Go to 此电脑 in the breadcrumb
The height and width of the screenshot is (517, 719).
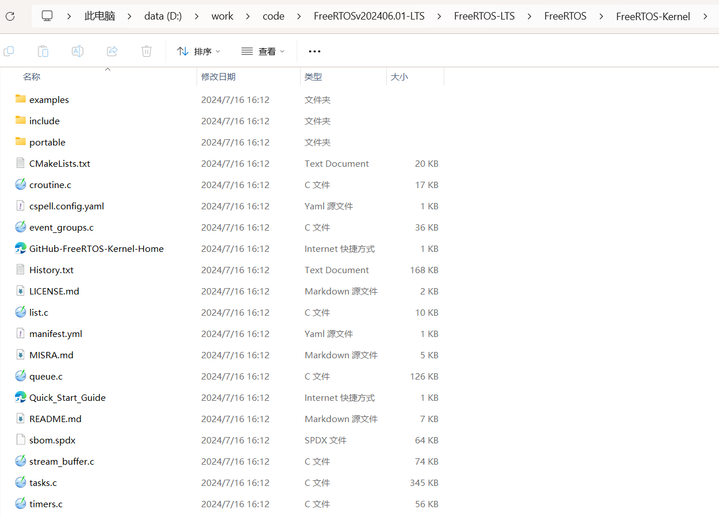click(x=100, y=16)
